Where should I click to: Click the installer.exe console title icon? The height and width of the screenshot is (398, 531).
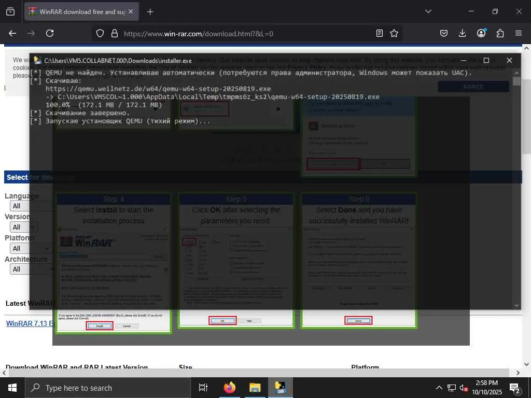pos(37,61)
